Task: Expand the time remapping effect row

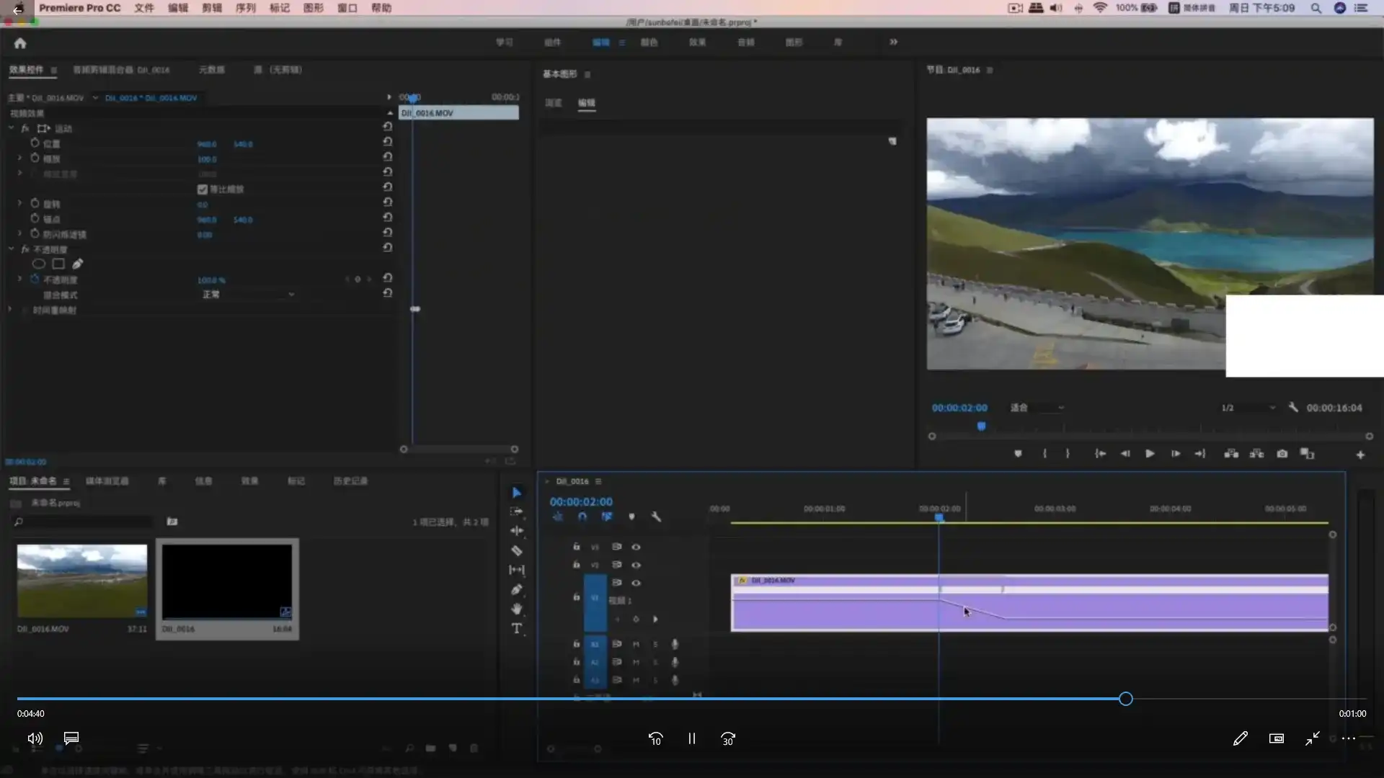Action: coord(10,310)
